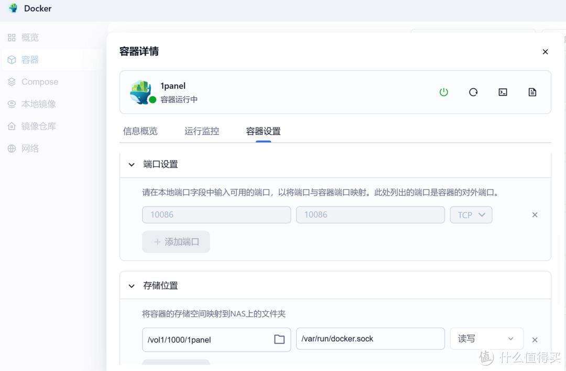Click the green running status dot

pyautogui.click(x=153, y=100)
